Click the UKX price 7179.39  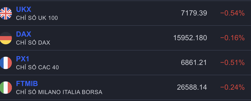coord(194,13)
